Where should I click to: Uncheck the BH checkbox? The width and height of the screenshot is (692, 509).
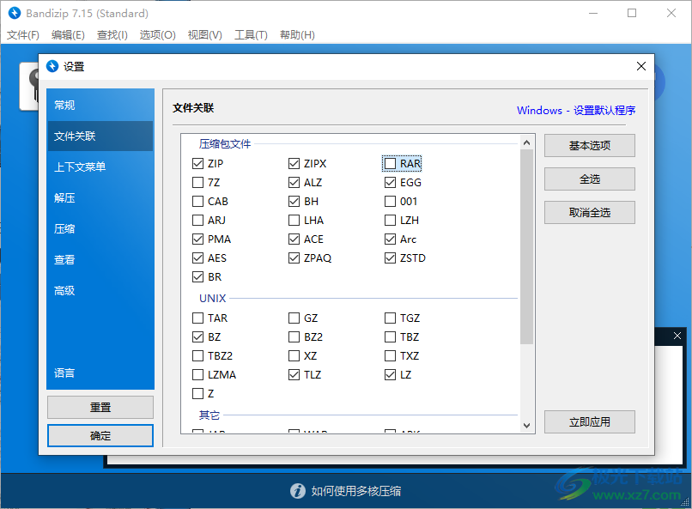pyautogui.click(x=294, y=202)
